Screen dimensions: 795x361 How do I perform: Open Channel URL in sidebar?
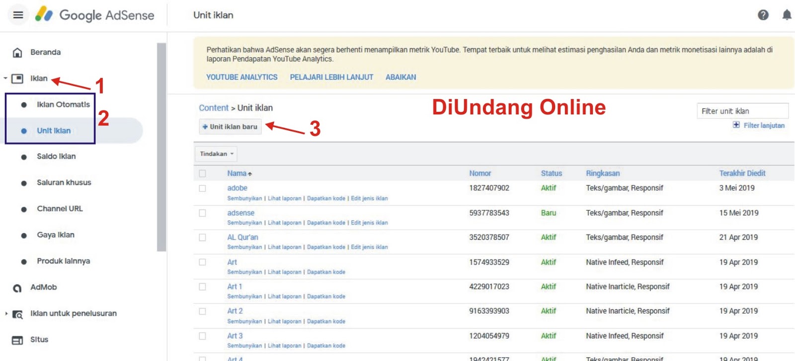[x=60, y=209]
